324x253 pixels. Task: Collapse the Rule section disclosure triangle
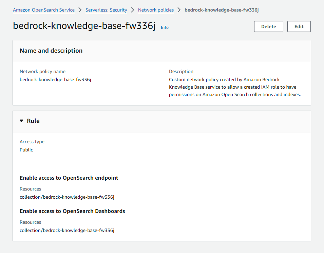[21, 121]
